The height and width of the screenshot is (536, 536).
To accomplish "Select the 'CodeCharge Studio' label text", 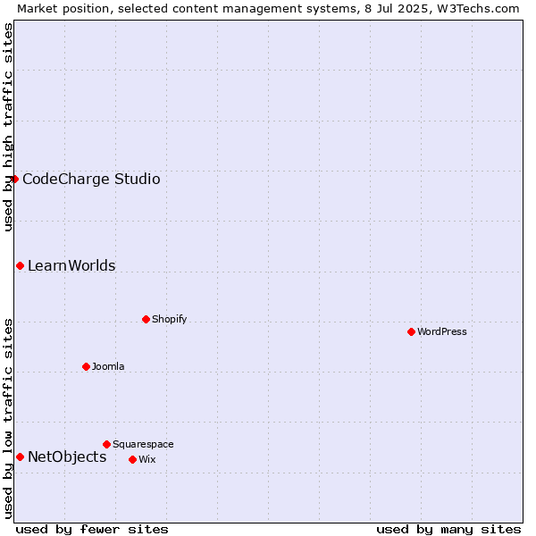I will 91,180.
